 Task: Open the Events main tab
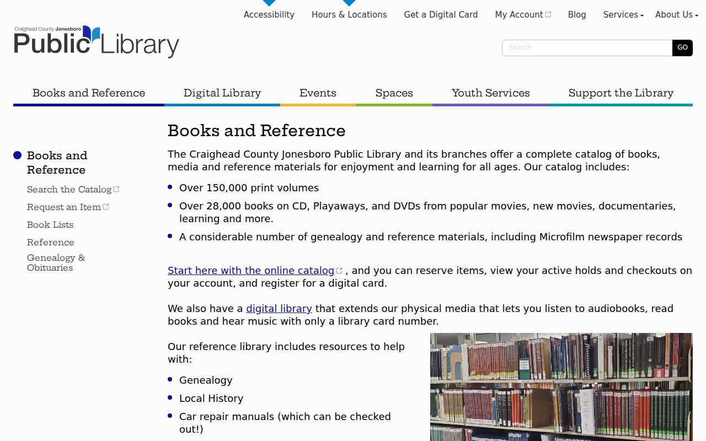pyautogui.click(x=318, y=93)
